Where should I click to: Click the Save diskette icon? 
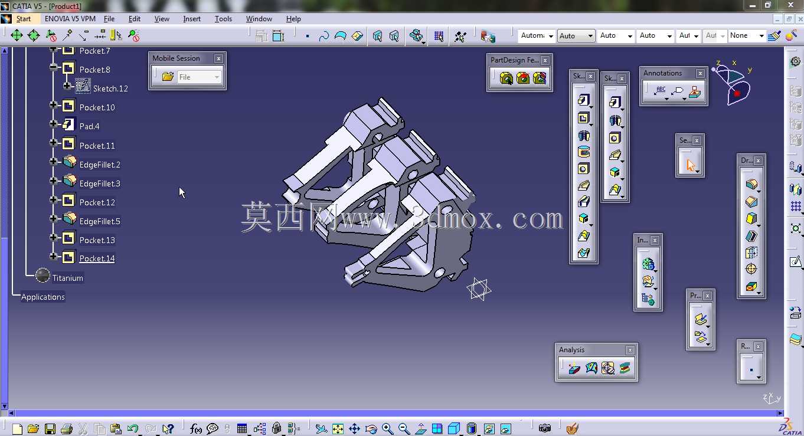[x=50, y=429]
